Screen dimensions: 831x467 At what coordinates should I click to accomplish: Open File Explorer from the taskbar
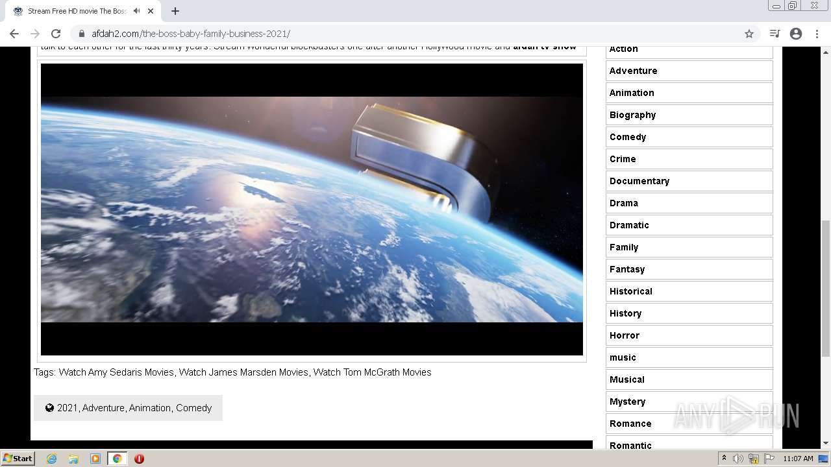point(73,459)
